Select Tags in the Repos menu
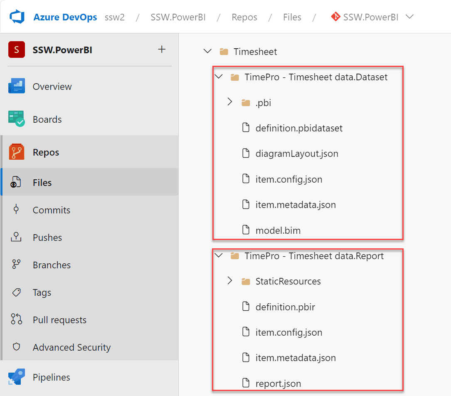Screen dimensions: 451x396 42,292
